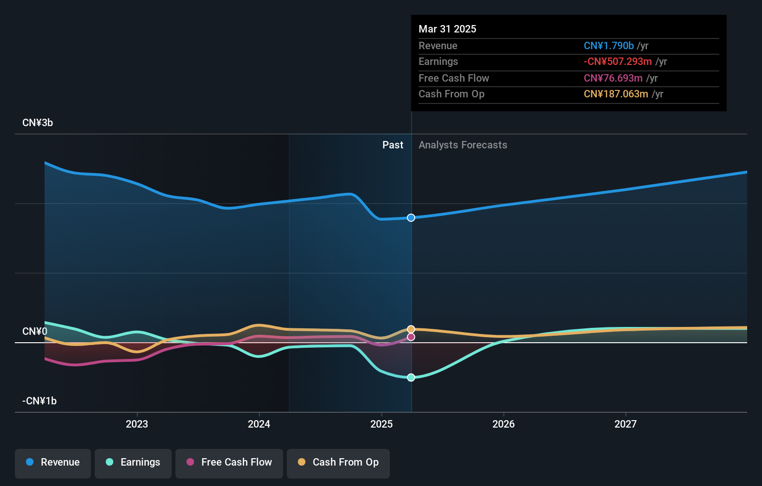Click the Revenue row label in tooltip

[438, 46]
